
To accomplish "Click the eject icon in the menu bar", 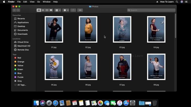I will [x=157, y=2].
